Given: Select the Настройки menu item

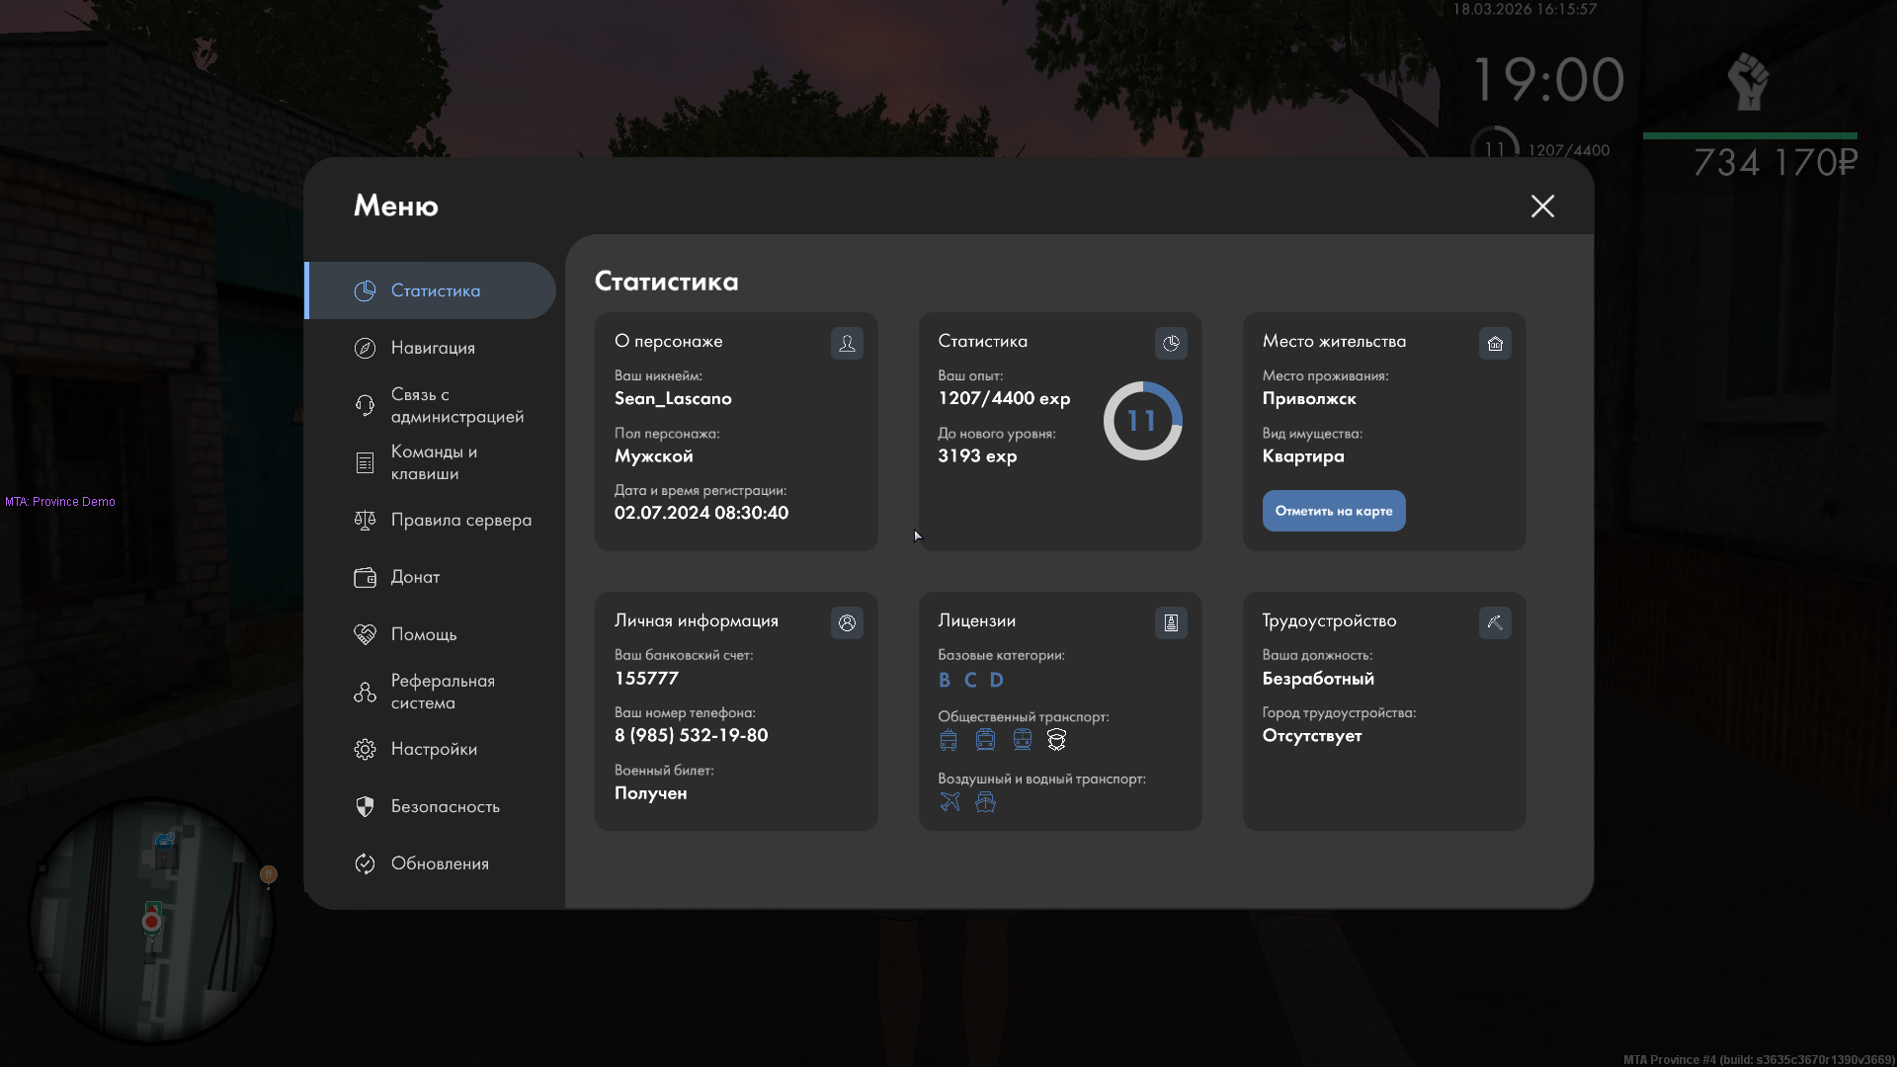Looking at the screenshot, I should [x=433, y=749].
